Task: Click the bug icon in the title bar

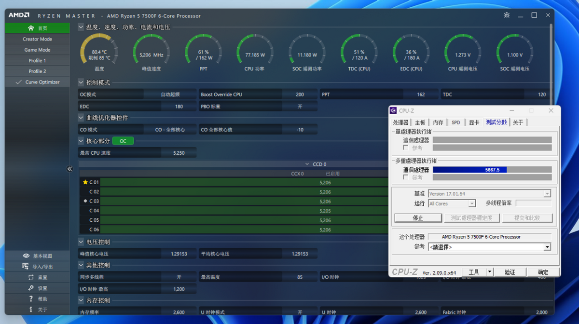Action: tap(506, 15)
